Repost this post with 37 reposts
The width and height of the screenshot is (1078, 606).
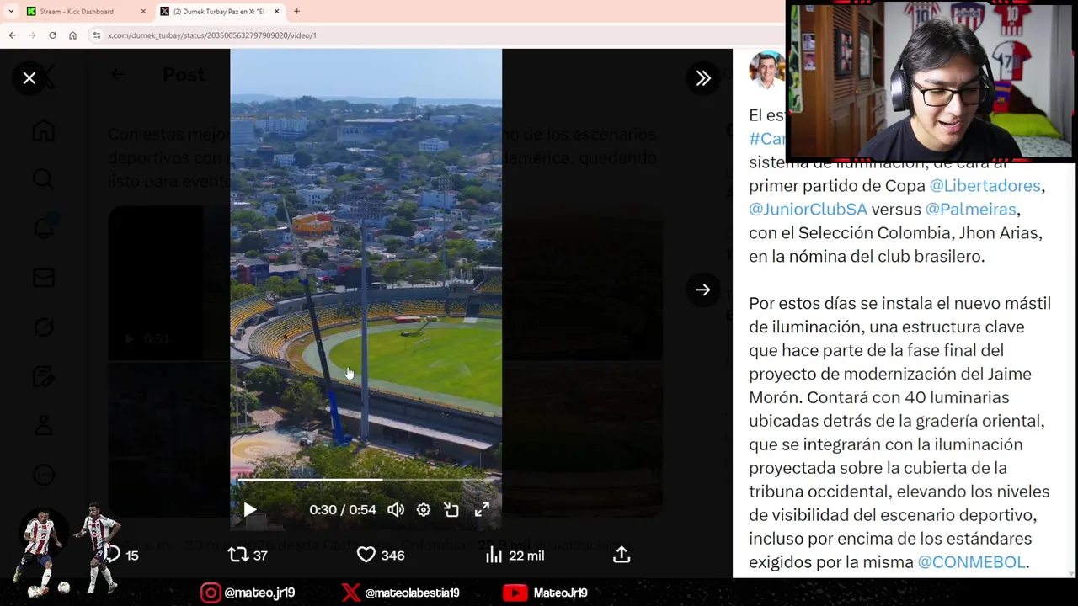248,555
